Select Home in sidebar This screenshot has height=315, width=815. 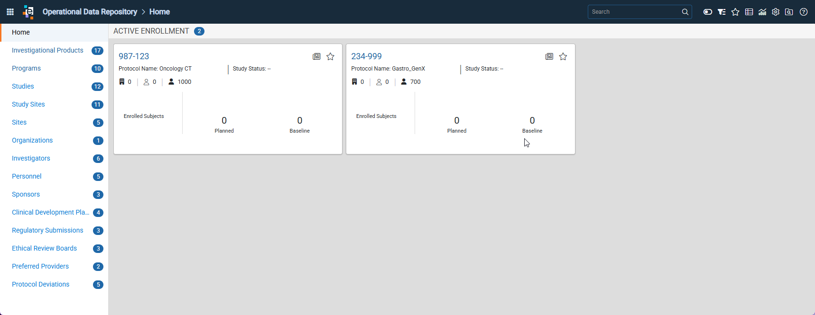tap(55, 32)
